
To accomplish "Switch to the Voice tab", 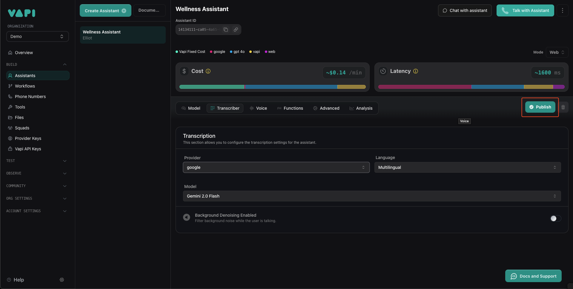I will pos(258,108).
